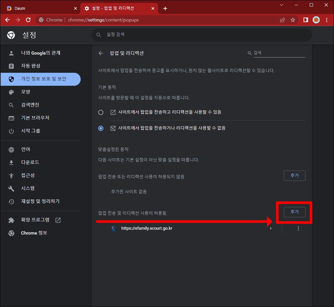This screenshot has height=307, width=334.
Task: Bookmark this page with the star icon
Action: tap(293, 20)
